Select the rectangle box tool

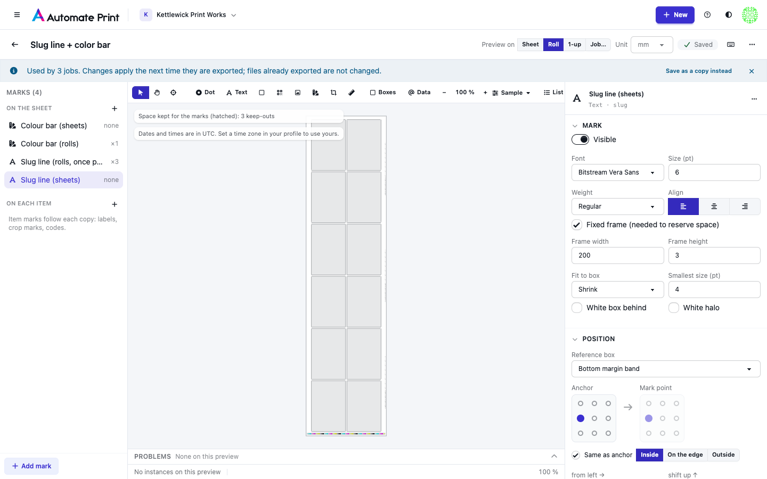click(262, 93)
